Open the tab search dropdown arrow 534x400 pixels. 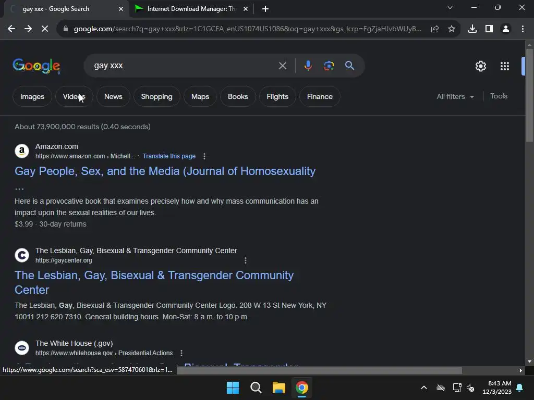(x=450, y=7)
